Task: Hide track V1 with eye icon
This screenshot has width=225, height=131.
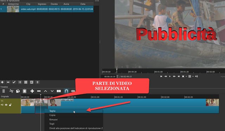Action: click(6, 105)
